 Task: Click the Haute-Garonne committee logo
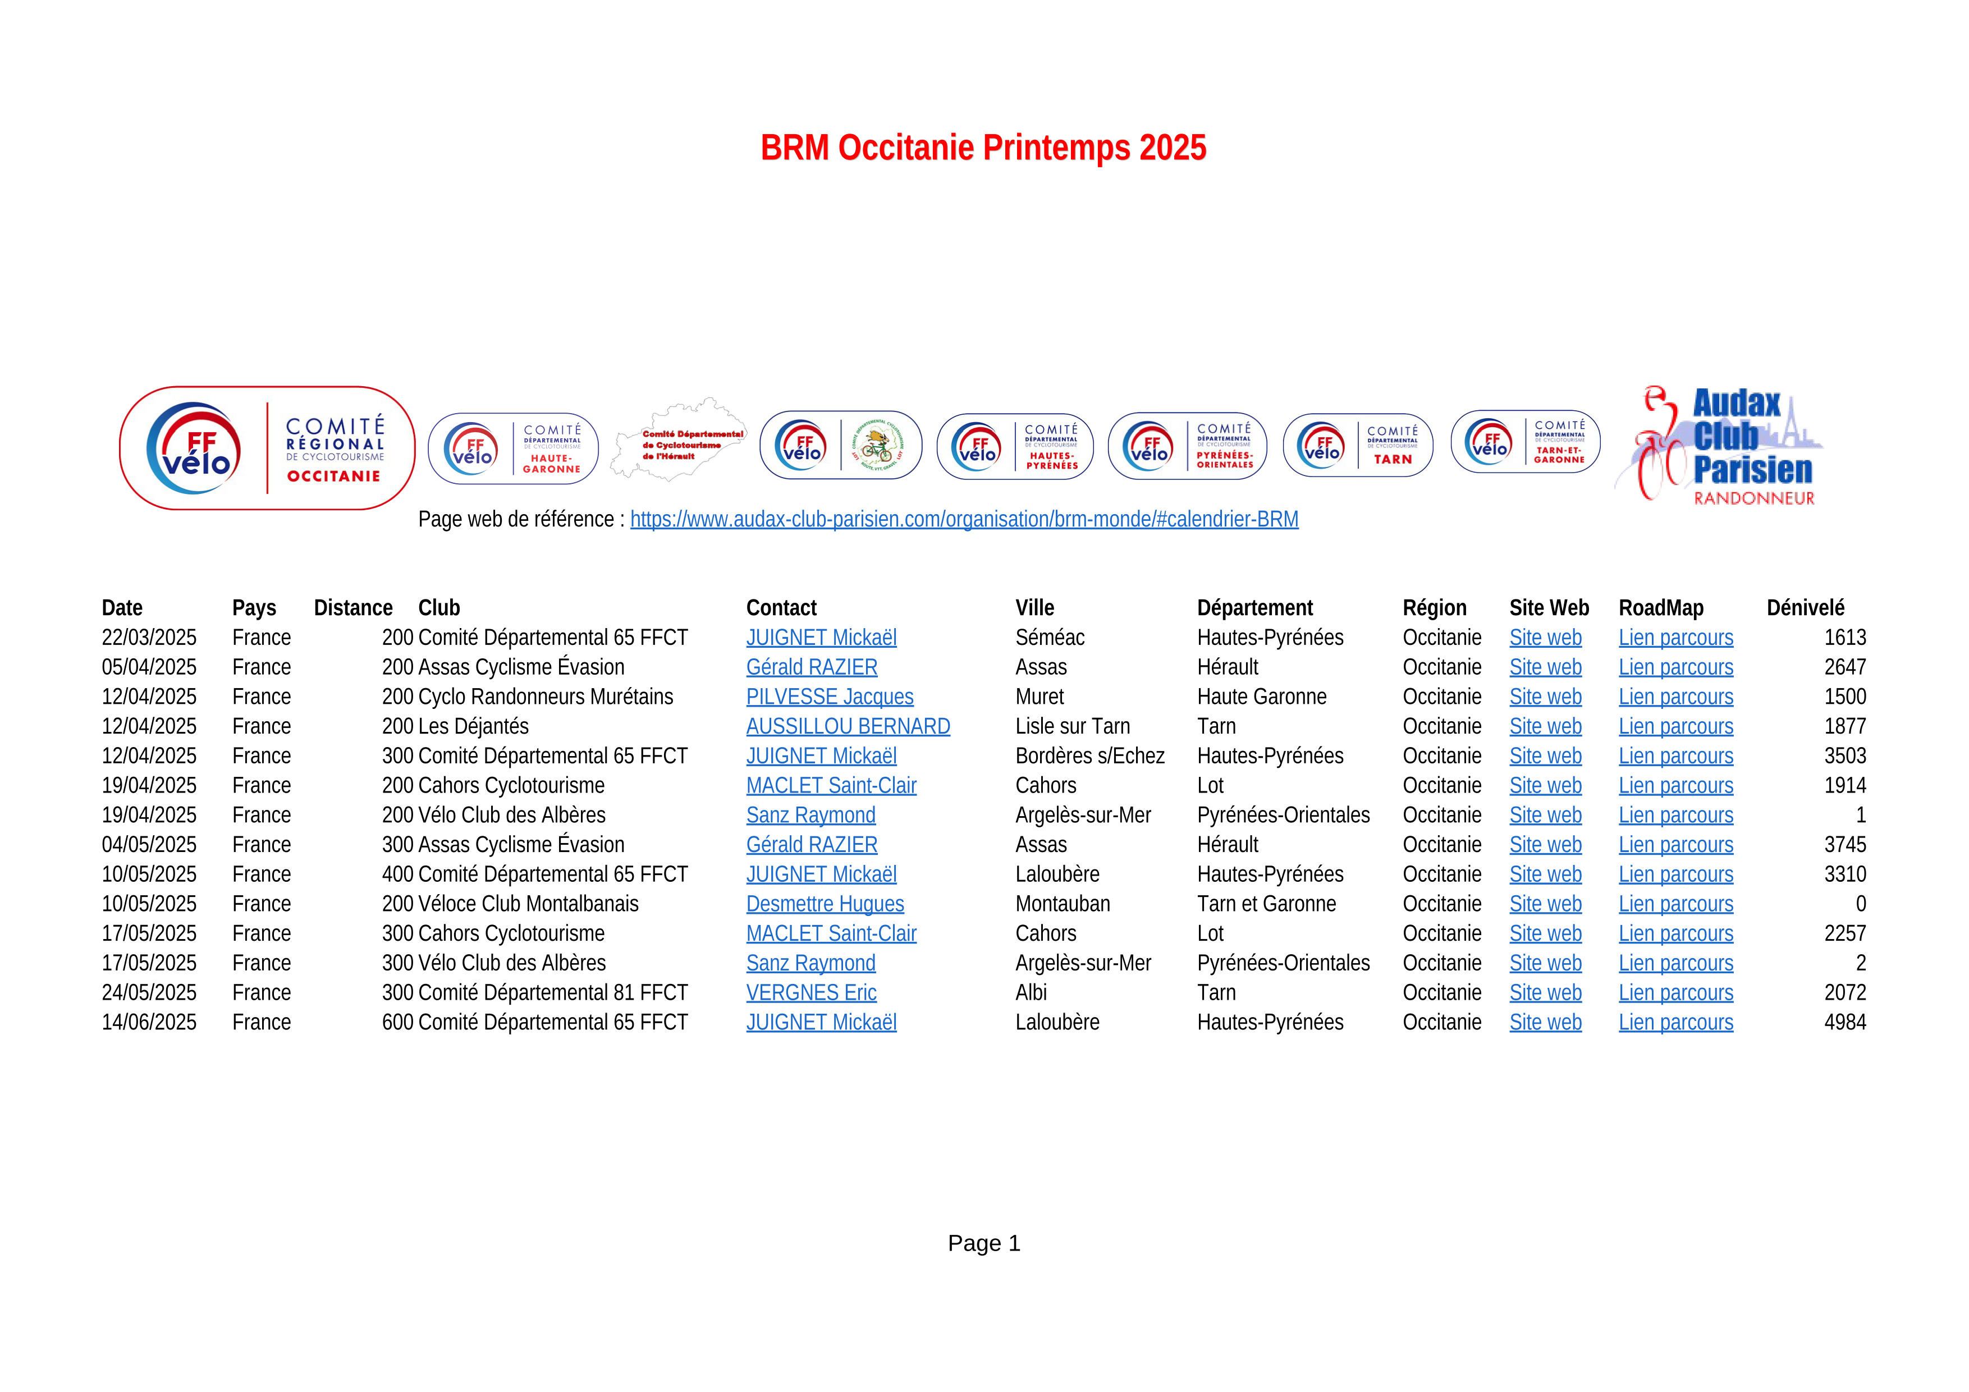[513, 448]
